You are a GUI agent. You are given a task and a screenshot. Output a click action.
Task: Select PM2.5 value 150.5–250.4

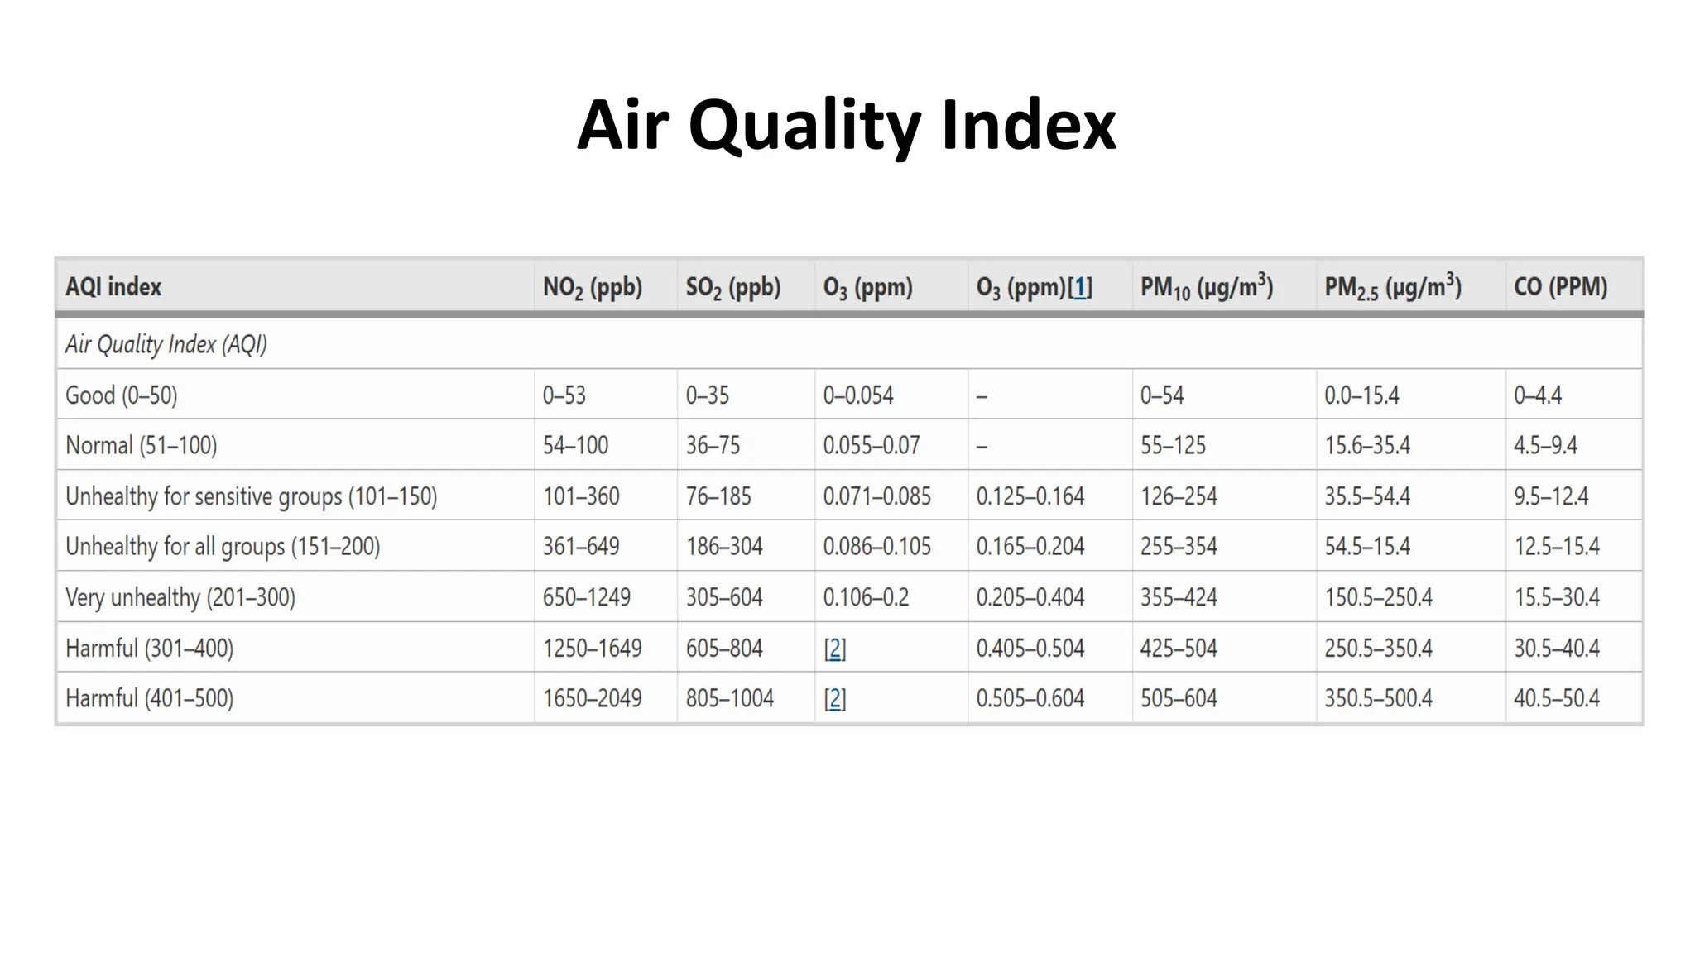pos(1379,597)
